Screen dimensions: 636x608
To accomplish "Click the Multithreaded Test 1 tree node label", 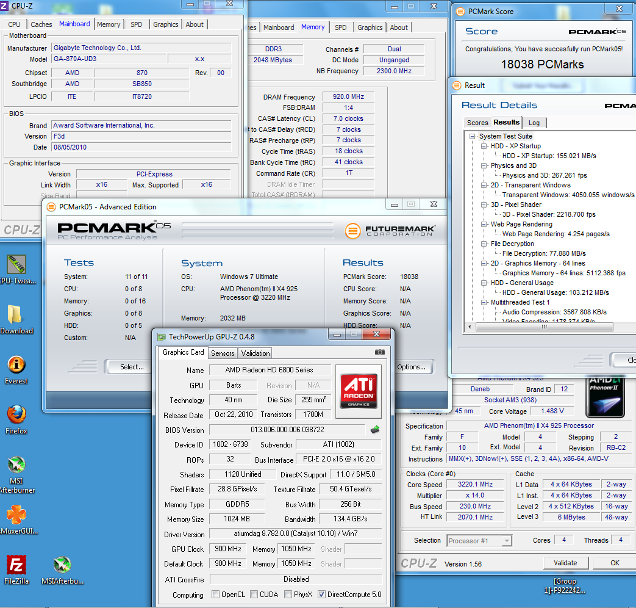I will tap(520, 302).
